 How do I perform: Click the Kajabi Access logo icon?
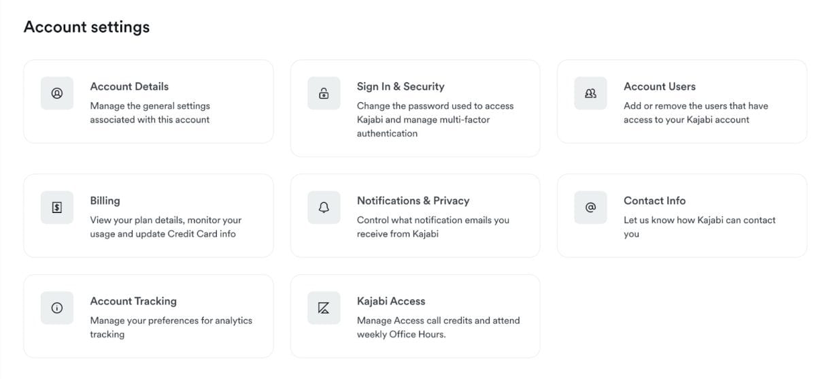tap(324, 308)
